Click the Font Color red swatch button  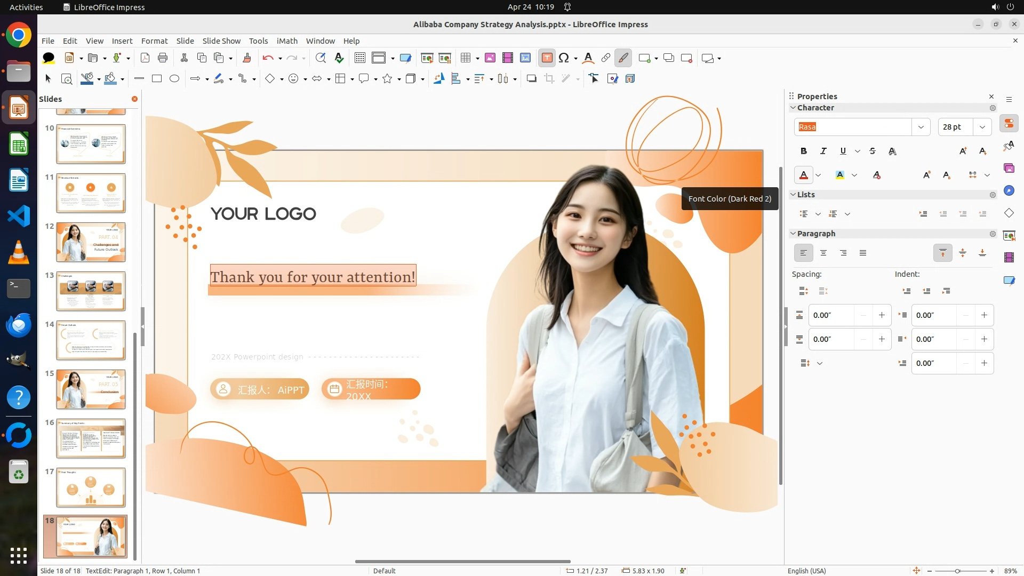point(804,175)
